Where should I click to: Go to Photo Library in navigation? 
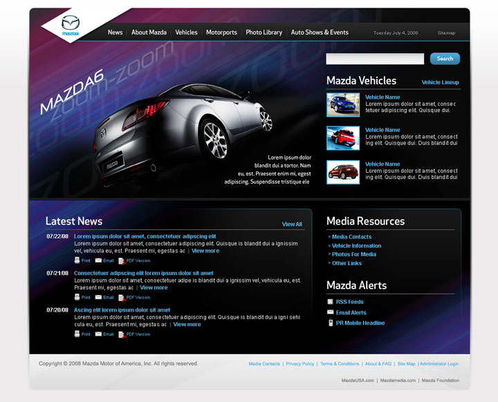264,32
